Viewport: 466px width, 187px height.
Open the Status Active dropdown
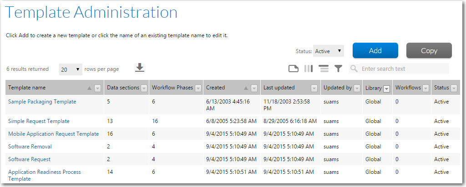coord(329,51)
